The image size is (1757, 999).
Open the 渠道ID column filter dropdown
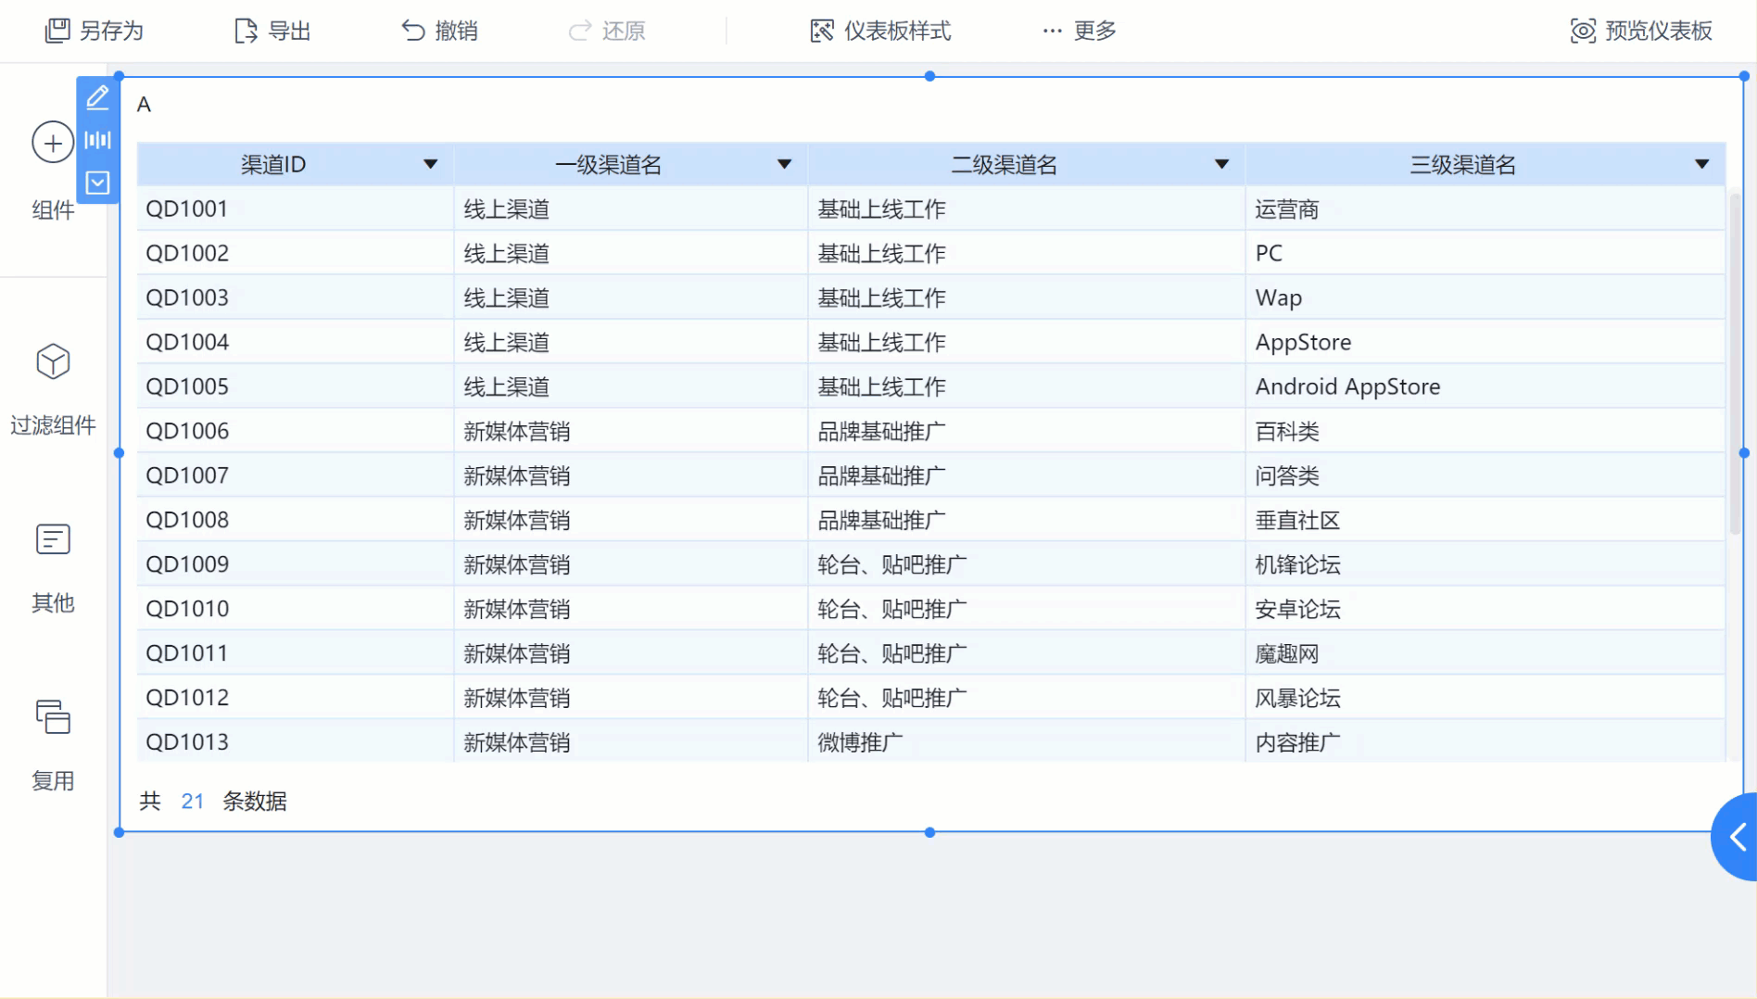click(430, 163)
